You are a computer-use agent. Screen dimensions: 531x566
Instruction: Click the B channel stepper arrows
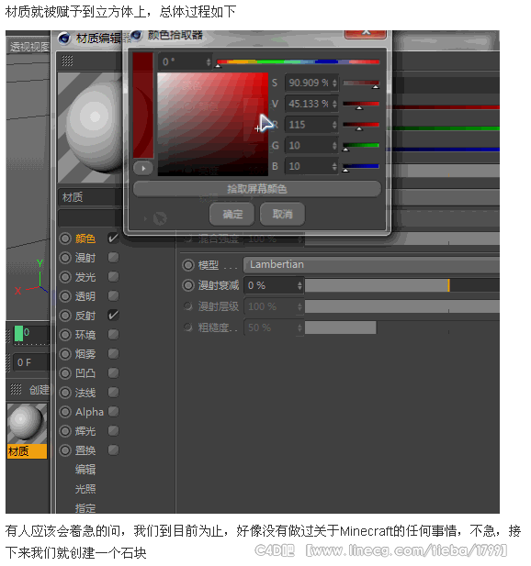(x=334, y=166)
